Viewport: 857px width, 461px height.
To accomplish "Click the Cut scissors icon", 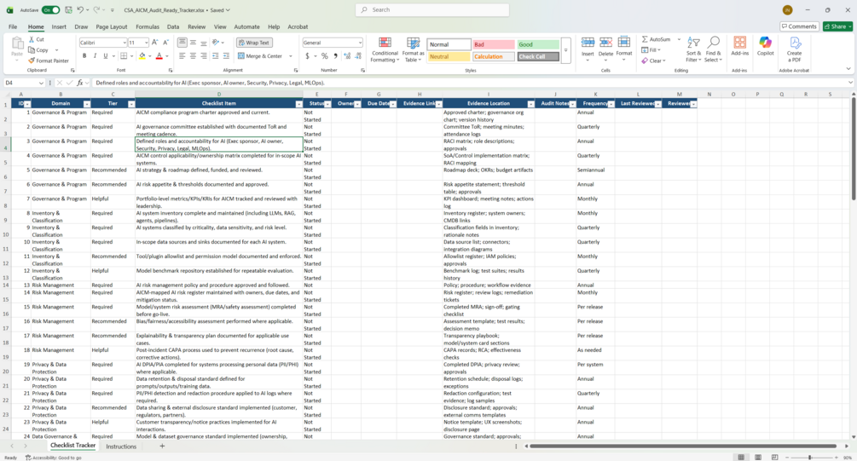I will pyautogui.click(x=32, y=39).
